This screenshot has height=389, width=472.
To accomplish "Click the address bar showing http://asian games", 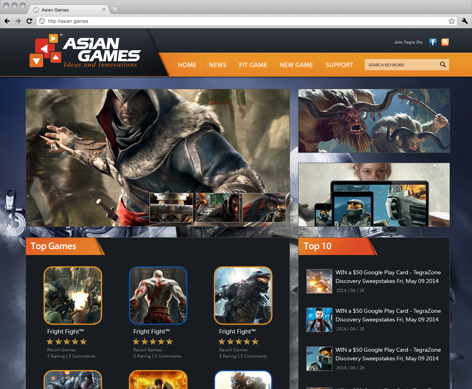I will [247, 21].
